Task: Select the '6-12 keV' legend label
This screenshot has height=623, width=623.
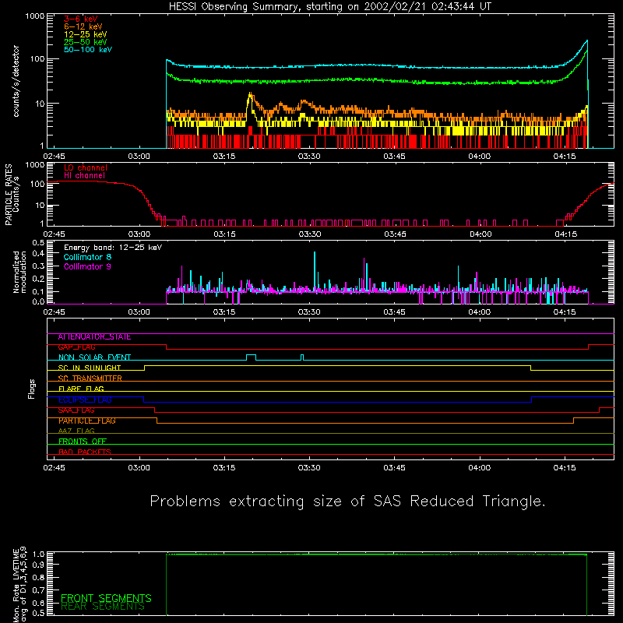Action: [x=83, y=26]
